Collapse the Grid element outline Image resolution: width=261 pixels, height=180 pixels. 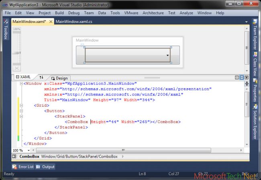(21, 105)
